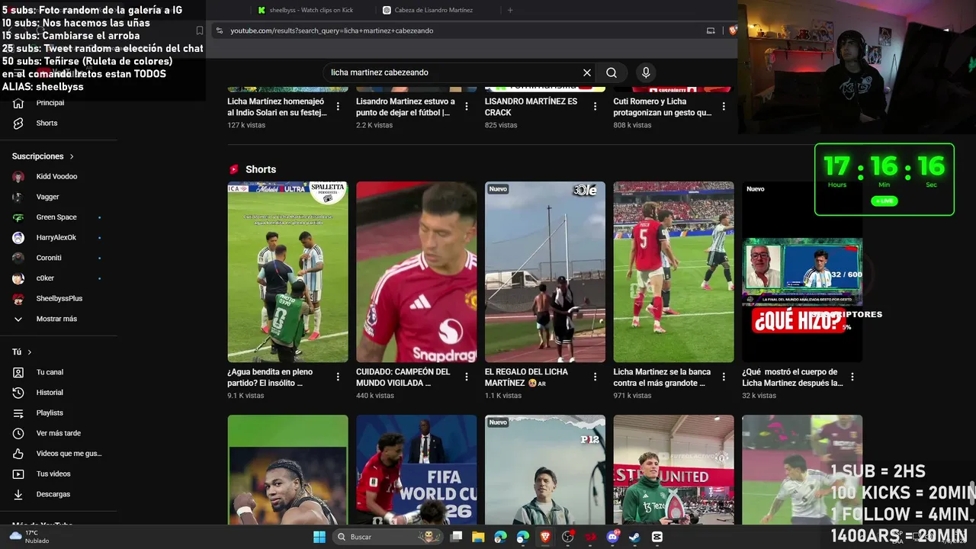Screen dimensions: 976x549
Task: Open Tu canal in the sidebar
Action: click(49, 372)
